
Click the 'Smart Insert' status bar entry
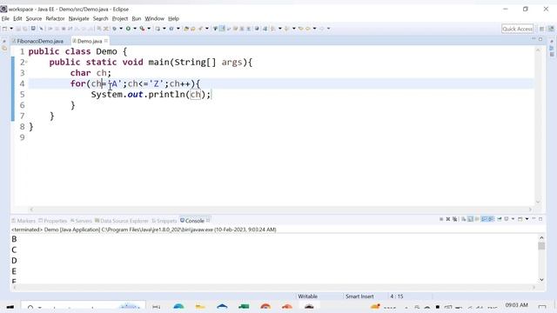(359, 296)
